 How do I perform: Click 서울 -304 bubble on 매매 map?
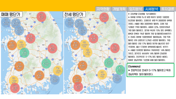coord(16,23)
